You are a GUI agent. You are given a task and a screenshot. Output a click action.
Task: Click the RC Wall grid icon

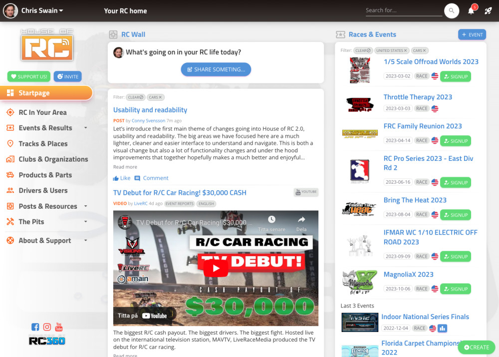[x=113, y=34]
